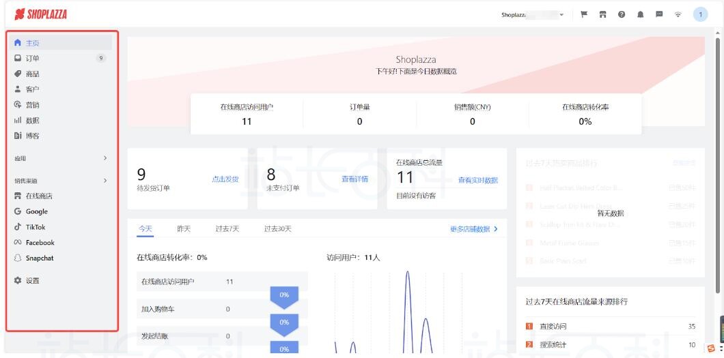
Task: Open the TikTok channel icon
Action: (18, 226)
